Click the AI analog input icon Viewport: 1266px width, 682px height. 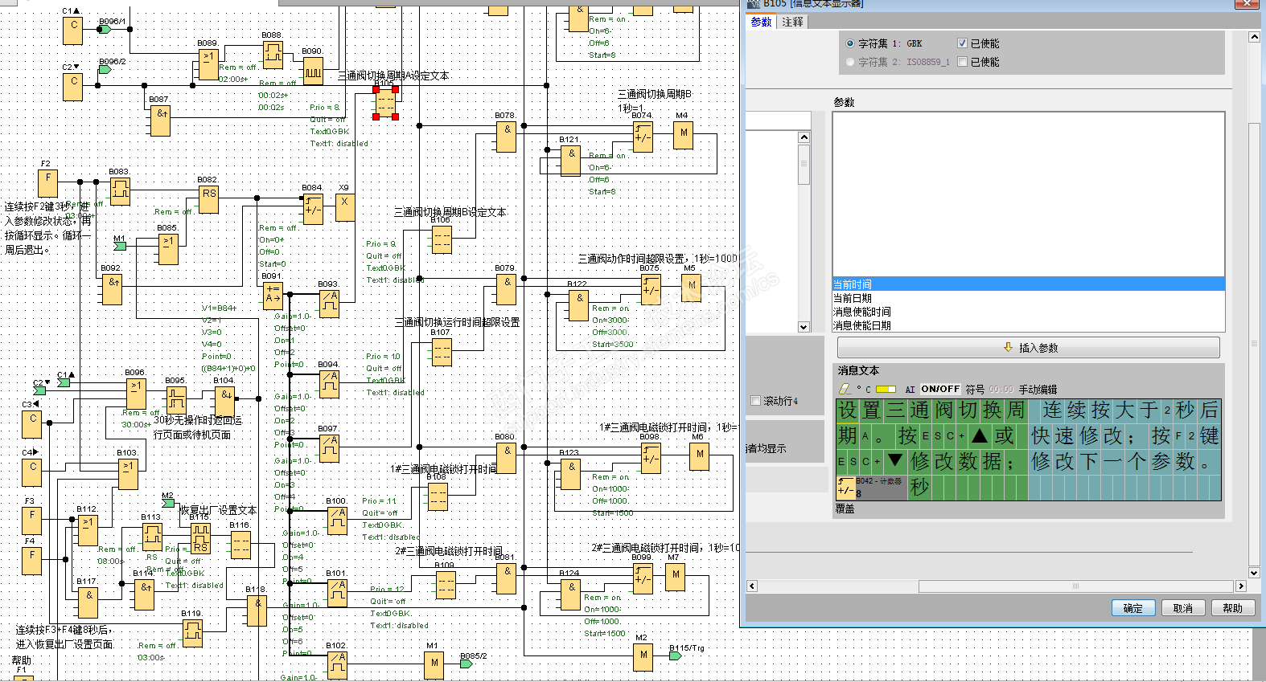pos(910,389)
